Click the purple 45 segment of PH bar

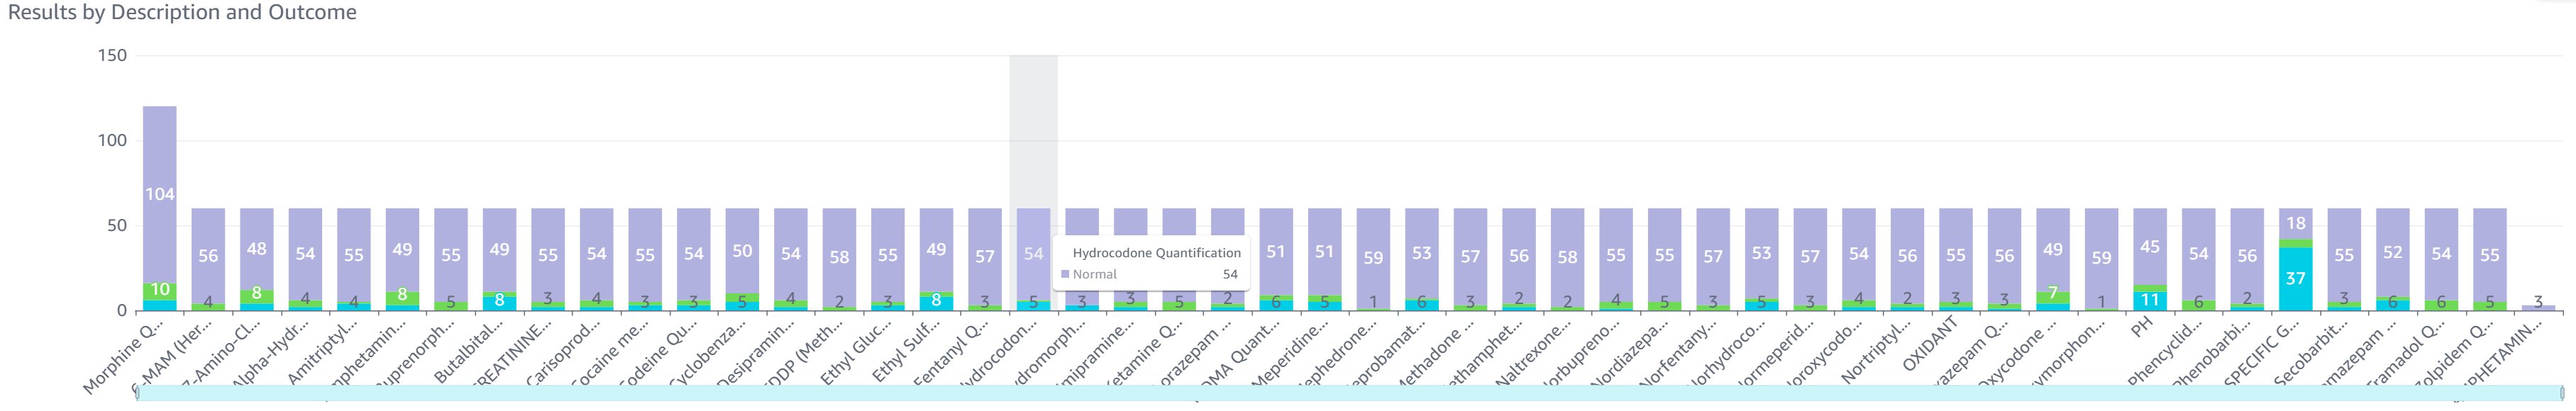pos(2149,246)
